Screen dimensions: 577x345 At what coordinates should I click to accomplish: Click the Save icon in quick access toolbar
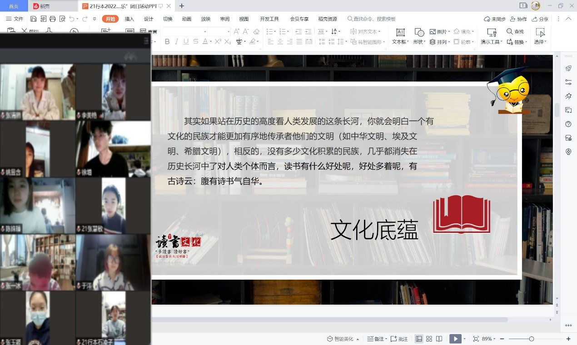pyautogui.click(x=33, y=19)
